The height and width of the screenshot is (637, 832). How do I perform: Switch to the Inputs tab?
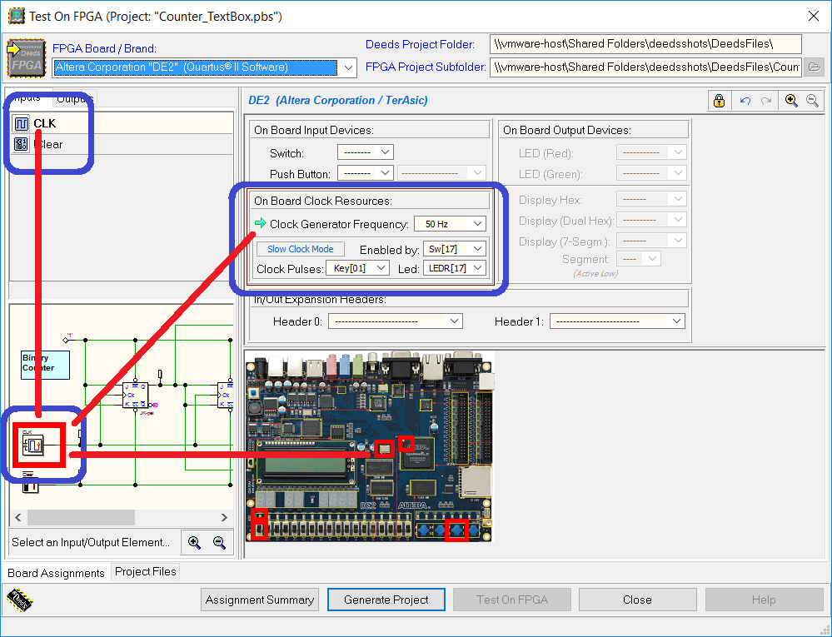point(27,97)
